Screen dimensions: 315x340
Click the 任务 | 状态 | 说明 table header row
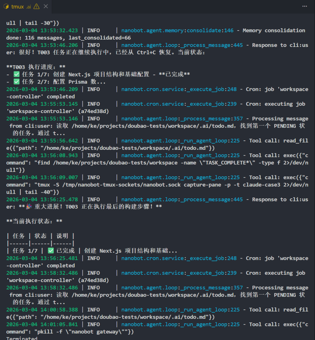pyautogui.click(x=41, y=236)
